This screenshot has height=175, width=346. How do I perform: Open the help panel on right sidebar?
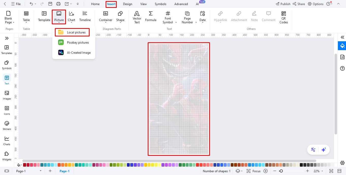click(342, 68)
